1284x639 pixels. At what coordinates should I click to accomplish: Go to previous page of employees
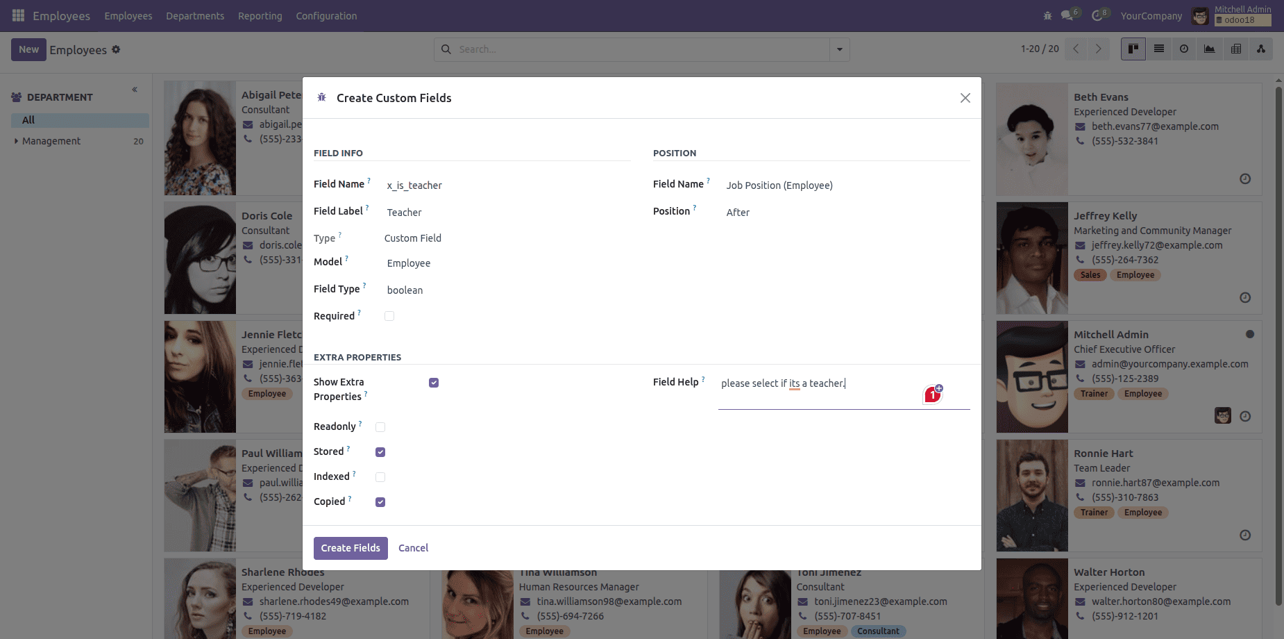[1076, 49]
